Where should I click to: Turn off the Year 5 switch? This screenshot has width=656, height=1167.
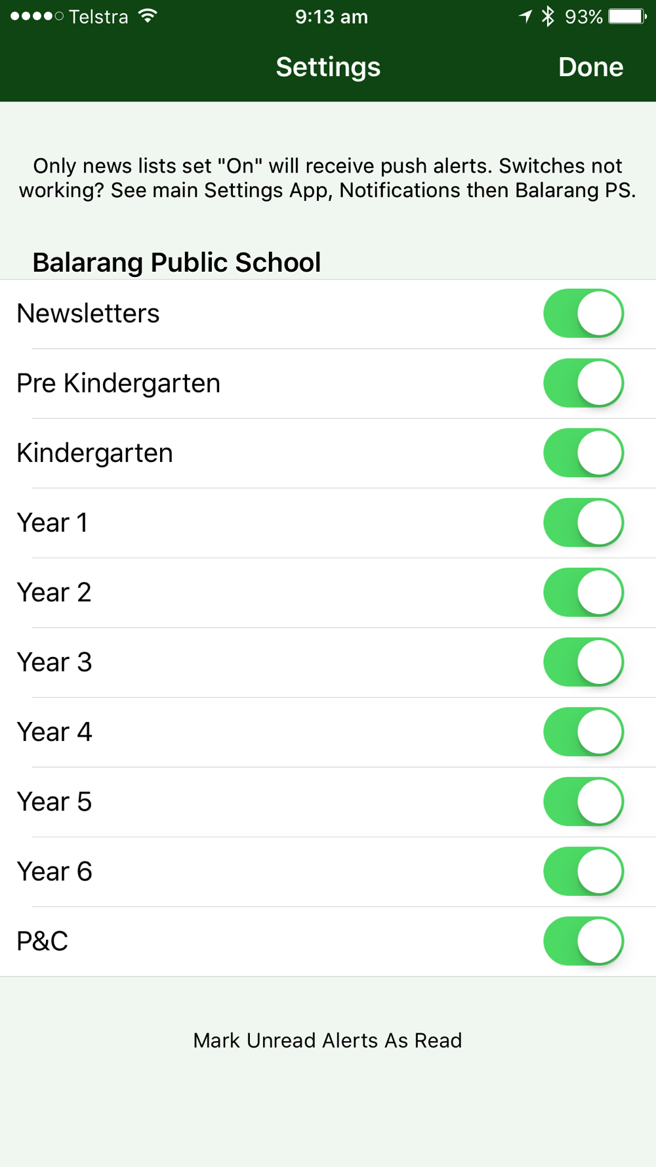(583, 802)
